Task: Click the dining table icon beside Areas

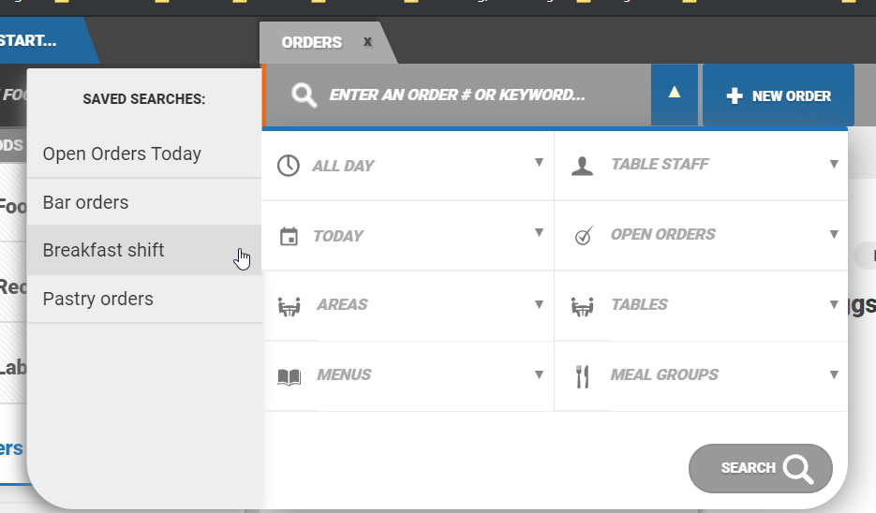Action: tap(290, 305)
